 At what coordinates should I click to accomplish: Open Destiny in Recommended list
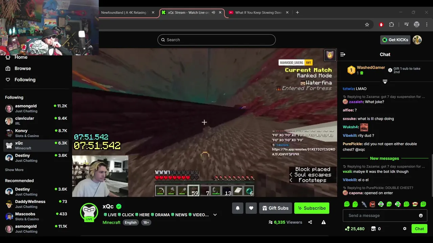coord(36,192)
